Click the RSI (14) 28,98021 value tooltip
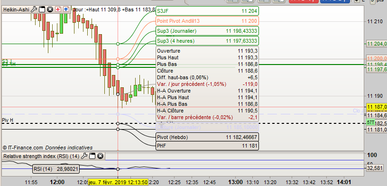 pos(56,169)
